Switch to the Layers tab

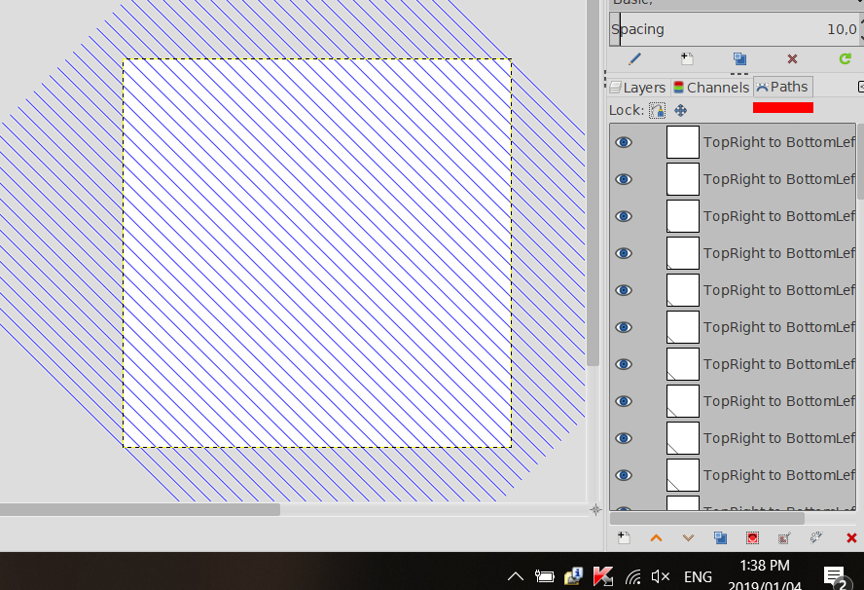coord(638,87)
